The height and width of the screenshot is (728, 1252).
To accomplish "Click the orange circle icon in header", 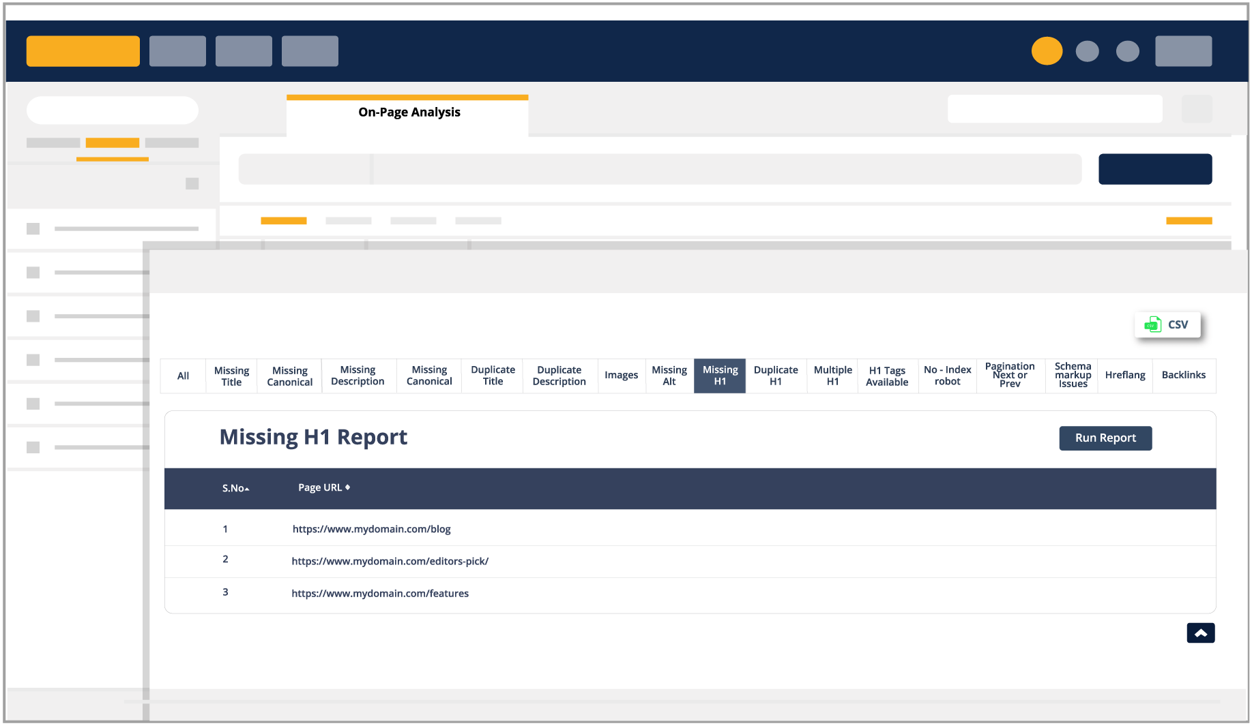I will pos(1047,51).
